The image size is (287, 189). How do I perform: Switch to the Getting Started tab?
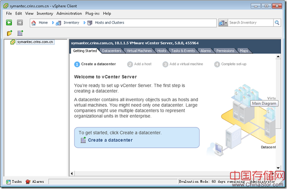(x=85, y=51)
